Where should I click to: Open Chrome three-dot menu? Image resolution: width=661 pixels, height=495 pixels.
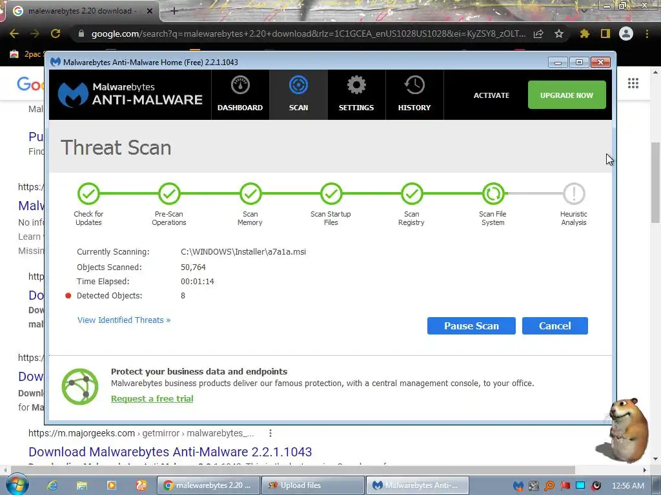click(647, 34)
